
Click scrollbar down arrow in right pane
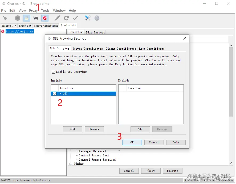click(231, 163)
